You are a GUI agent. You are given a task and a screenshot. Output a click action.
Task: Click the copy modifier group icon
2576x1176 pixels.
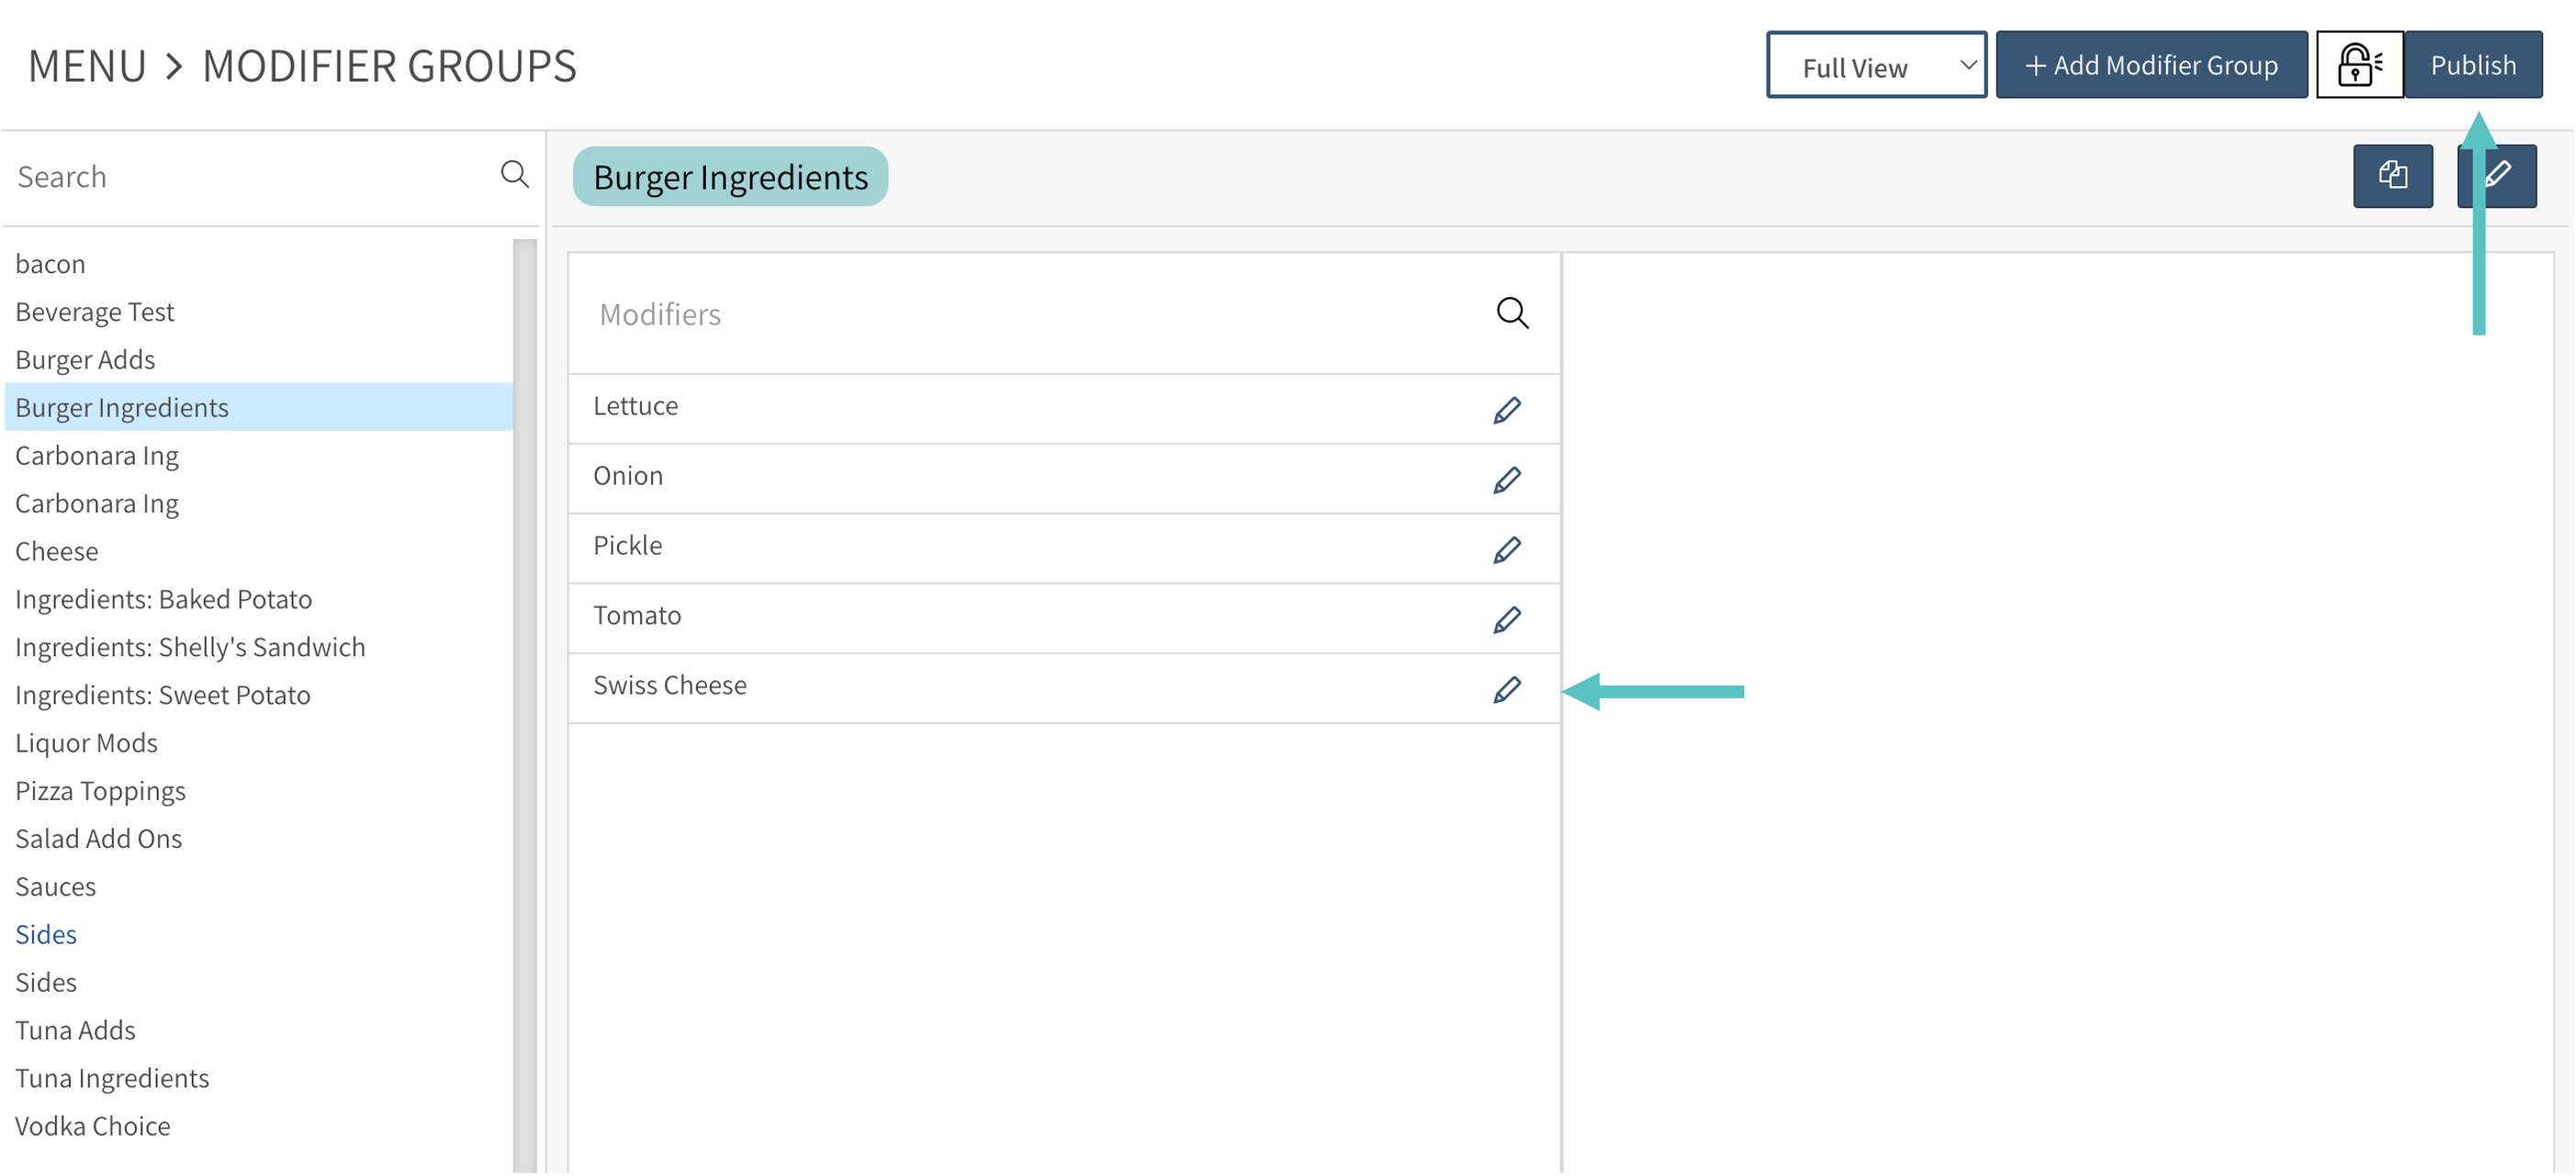click(x=2392, y=176)
